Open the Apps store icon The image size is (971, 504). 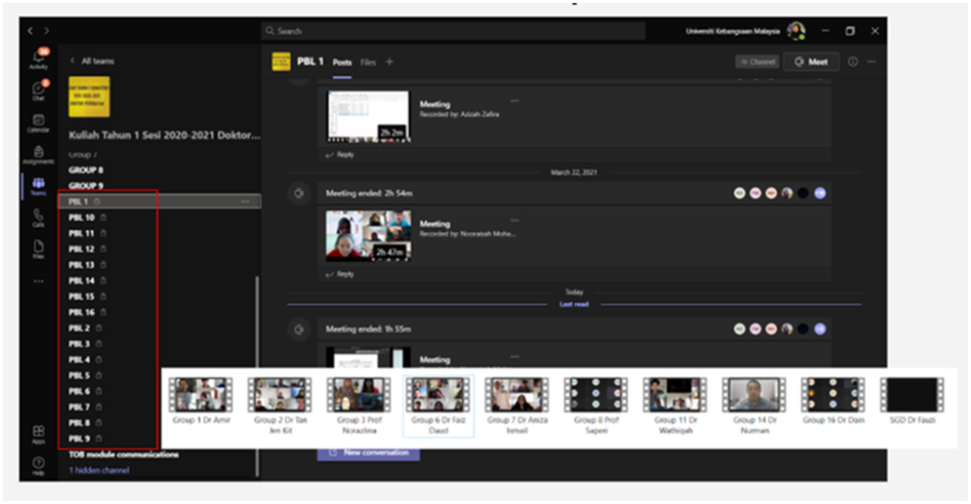click(38, 434)
